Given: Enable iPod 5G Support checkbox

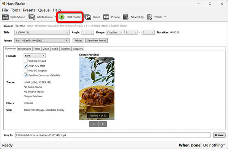Looking at the screenshot, I should [x=26, y=71].
